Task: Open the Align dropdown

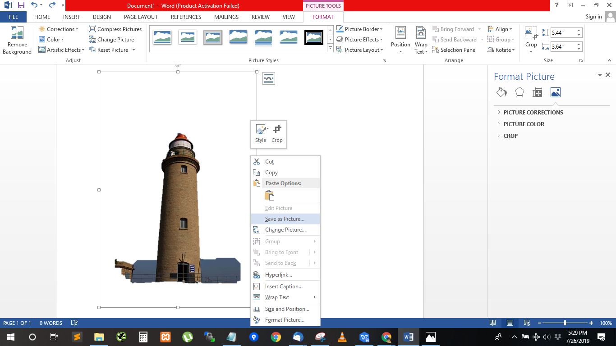Action: pyautogui.click(x=500, y=29)
